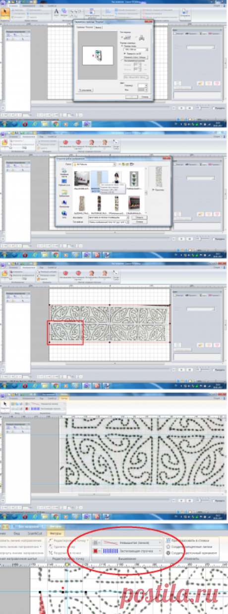Open the Страница color dropdown
The height and width of the screenshot is (614, 228).
[142, 85]
